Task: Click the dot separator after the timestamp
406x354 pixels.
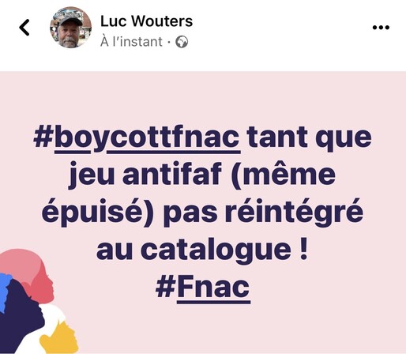Action: point(169,42)
